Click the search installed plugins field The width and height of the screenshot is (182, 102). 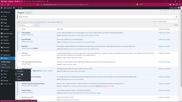coord(165,22)
